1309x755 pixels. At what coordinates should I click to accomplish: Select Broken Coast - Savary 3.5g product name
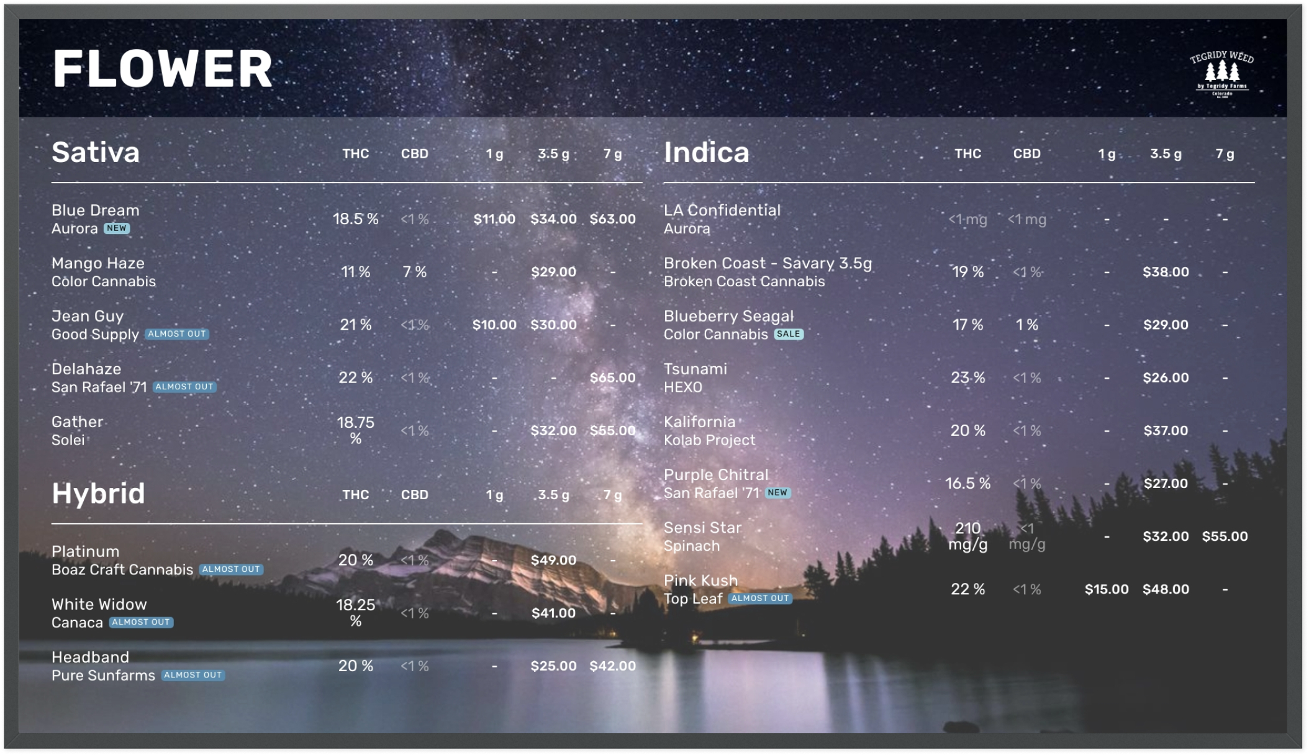tap(768, 263)
